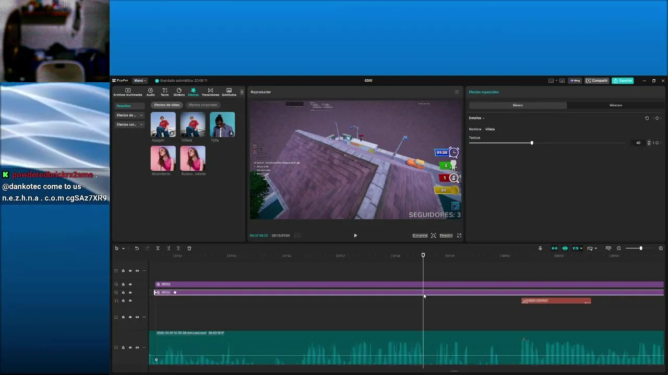Click the Pro badge
The width and height of the screenshot is (668, 375).
pos(576,81)
